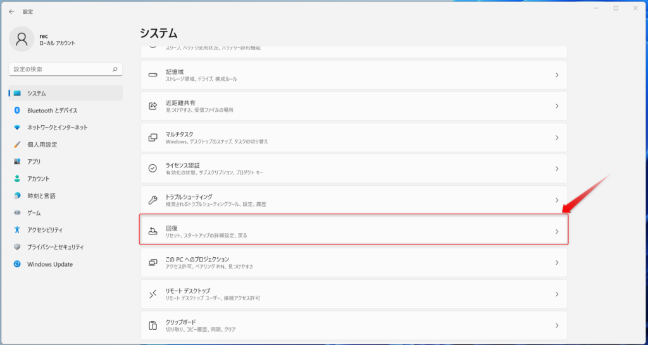
Task: Click the rec user avatar icon
Action: [x=22, y=39]
